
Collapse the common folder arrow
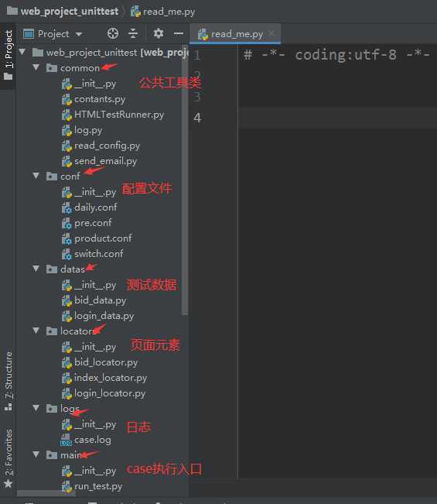pos(36,67)
